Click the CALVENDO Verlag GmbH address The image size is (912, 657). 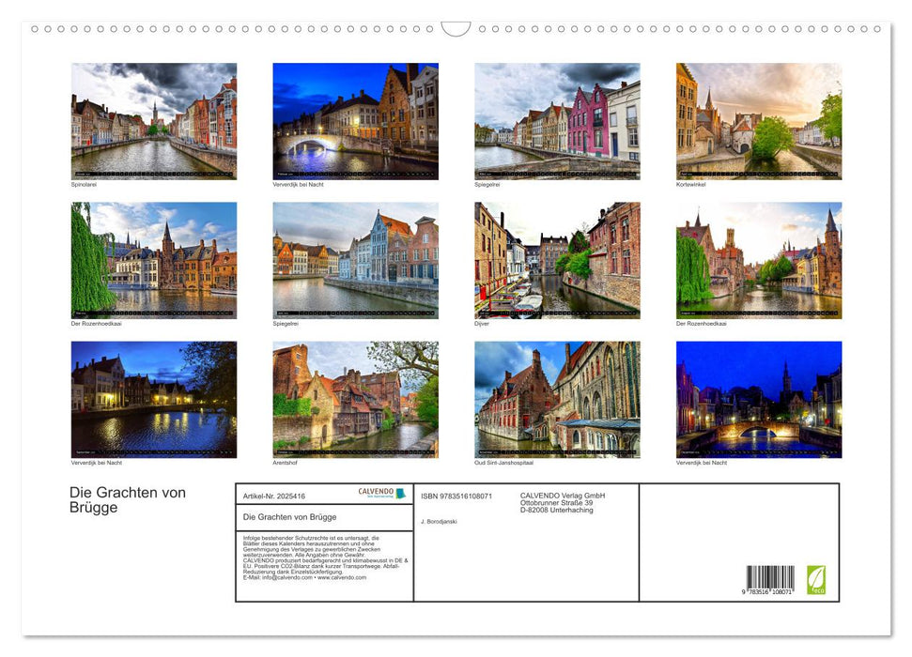click(x=563, y=502)
